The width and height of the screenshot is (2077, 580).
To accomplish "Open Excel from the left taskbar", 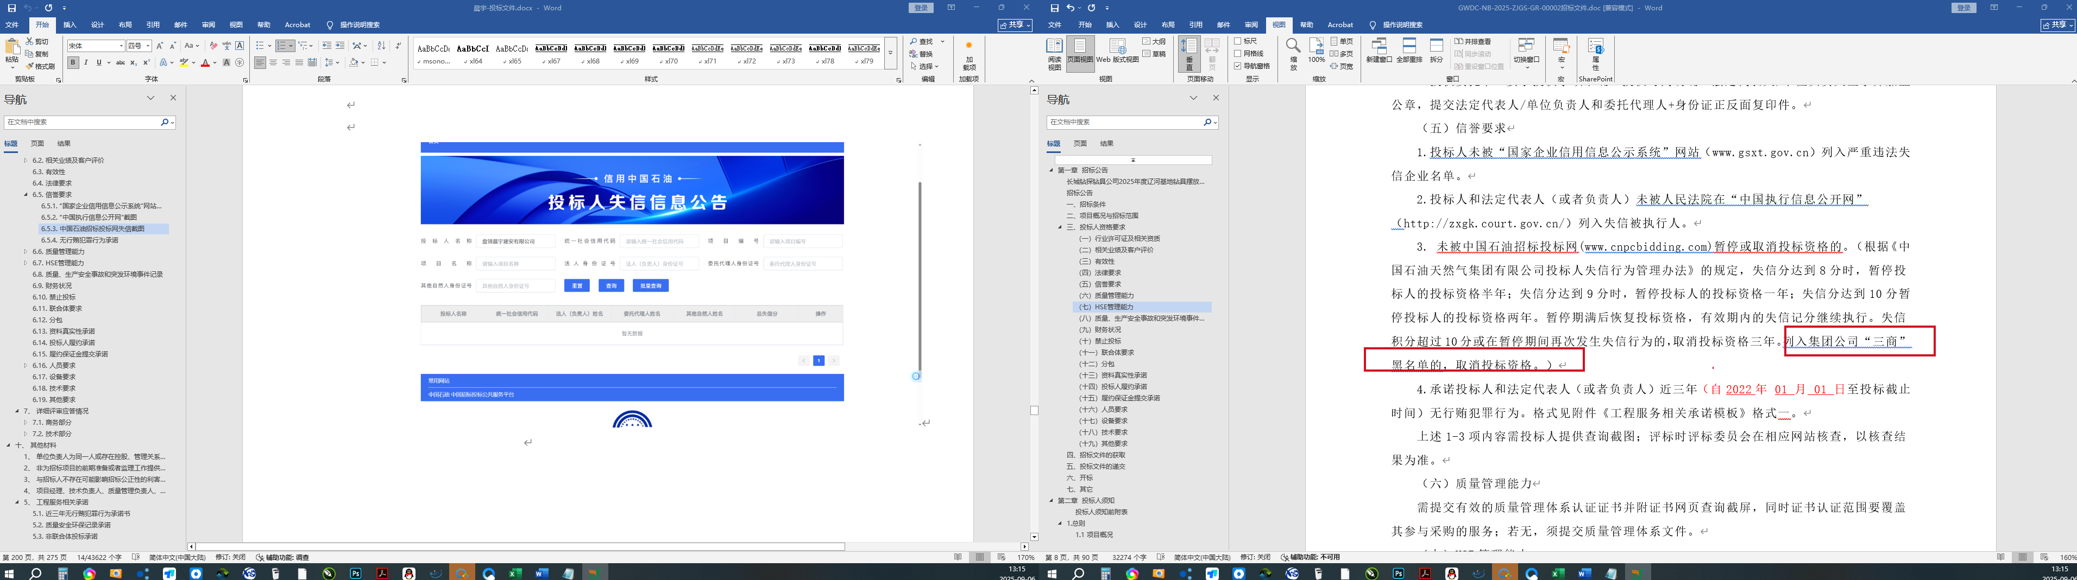I will tap(515, 573).
